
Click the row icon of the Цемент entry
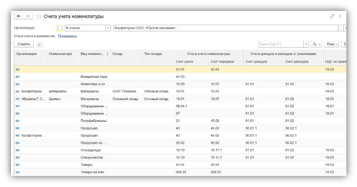[x=18, y=99]
